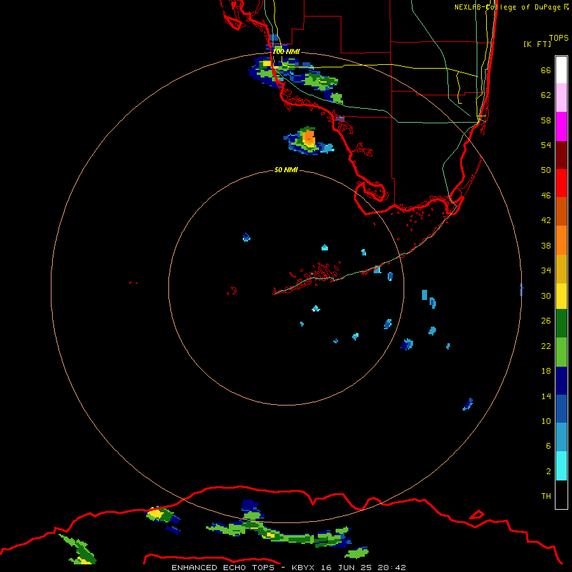Click the legend value 54
572x572 pixels.
546,145
